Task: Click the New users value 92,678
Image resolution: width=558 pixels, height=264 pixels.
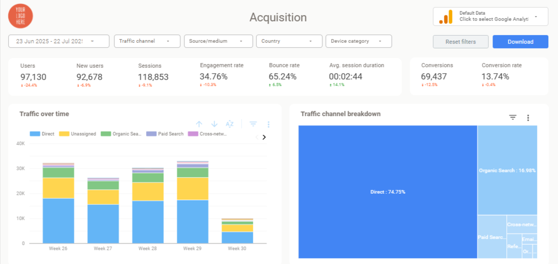Action: click(x=89, y=76)
